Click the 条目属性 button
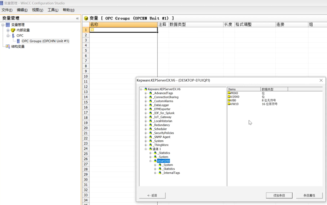Image resolution: width=327 pixels, height=205 pixels. pos(309,196)
